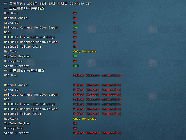Click the IPv6 Abema.TV failed result

coord(97,90)
